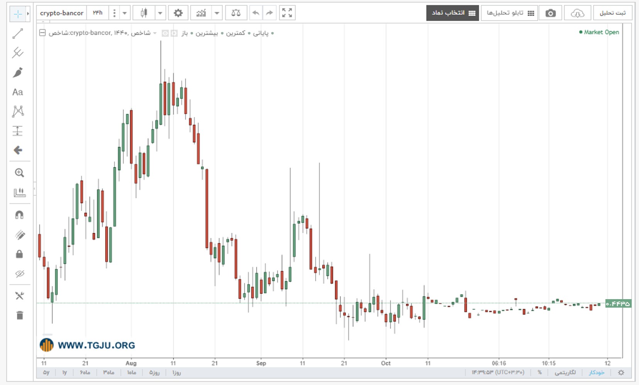The width and height of the screenshot is (639, 385).
Task: Select the crosshair cursor tool
Action: (18, 14)
